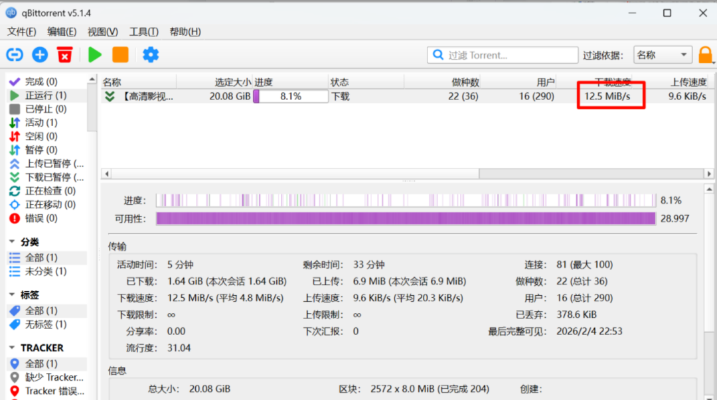Click the green start torrent icon
The height and width of the screenshot is (400, 717).
(95, 55)
